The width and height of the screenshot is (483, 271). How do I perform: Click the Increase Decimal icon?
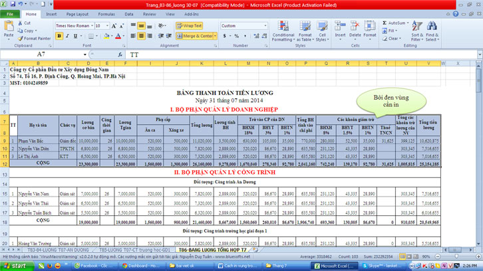(x=256, y=36)
